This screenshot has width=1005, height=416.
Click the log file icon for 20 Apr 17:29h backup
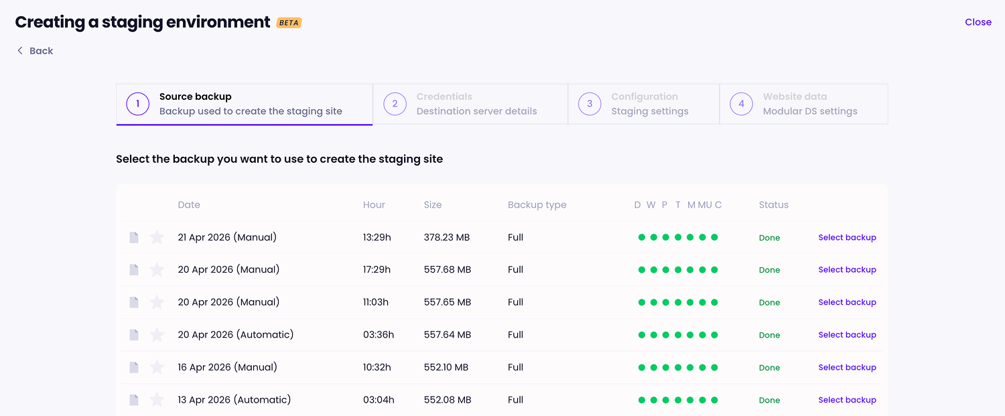point(134,269)
